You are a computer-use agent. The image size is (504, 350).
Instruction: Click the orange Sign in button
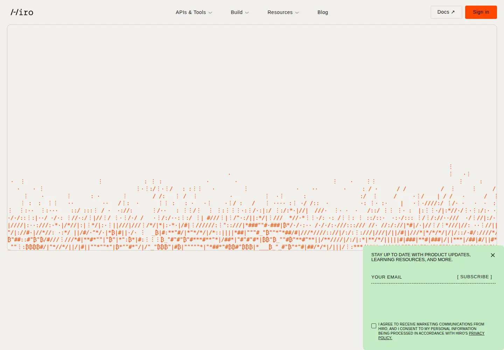click(481, 12)
